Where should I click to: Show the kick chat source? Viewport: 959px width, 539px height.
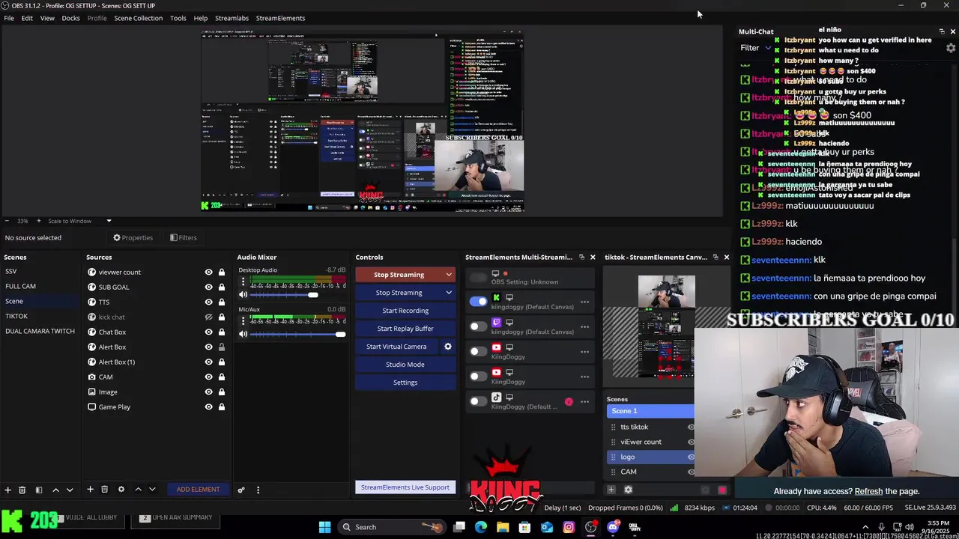208,317
